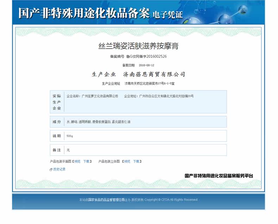Click the header title 国产非特殊用途化妆品备案

click(x=84, y=13)
